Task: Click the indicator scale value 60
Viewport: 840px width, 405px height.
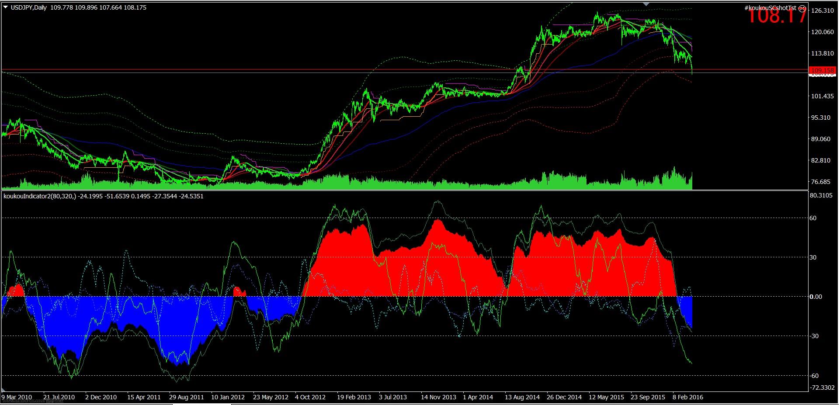Action: (x=813, y=218)
